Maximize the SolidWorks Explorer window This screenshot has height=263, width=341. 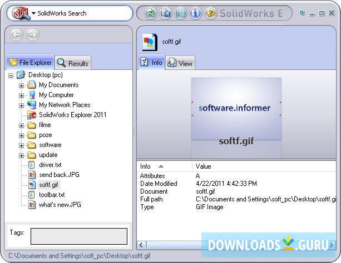(322, 13)
